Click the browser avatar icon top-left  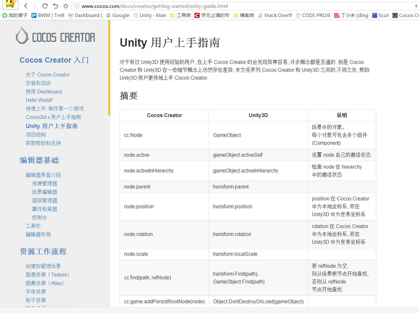coord(11,4)
